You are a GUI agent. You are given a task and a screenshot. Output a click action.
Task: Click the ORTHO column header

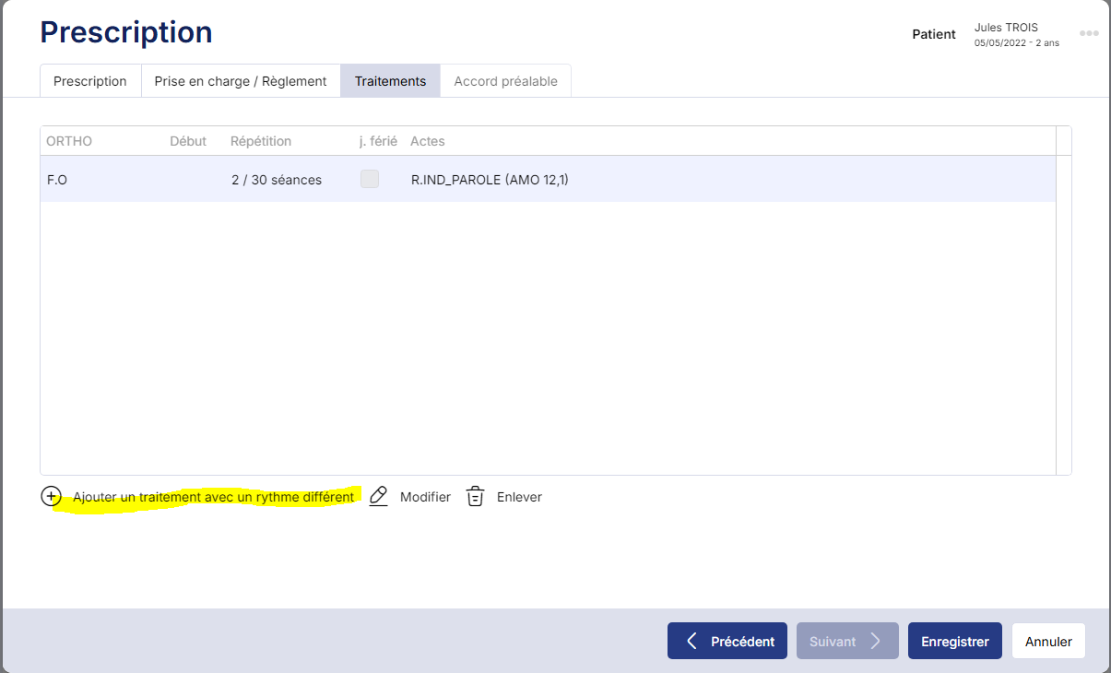click(x=69, y=141)
